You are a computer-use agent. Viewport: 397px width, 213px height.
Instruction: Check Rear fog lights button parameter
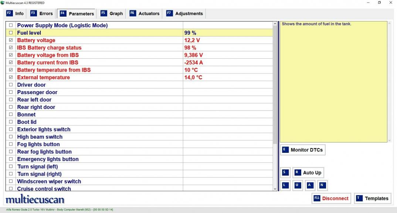[x=11, y=151]
